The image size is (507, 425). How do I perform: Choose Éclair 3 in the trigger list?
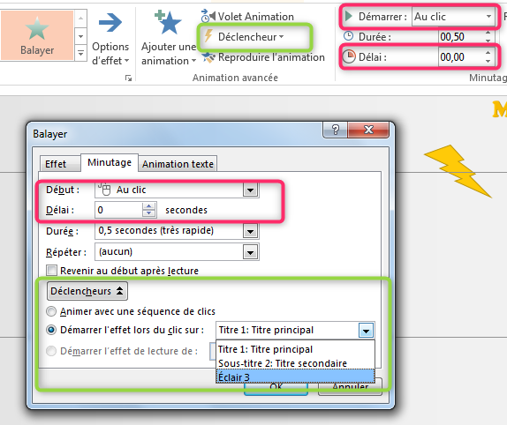[295, 377]
